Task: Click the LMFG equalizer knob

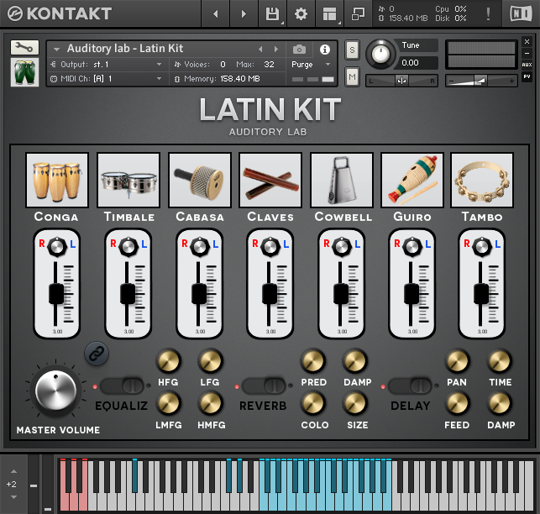Action: 169,403
